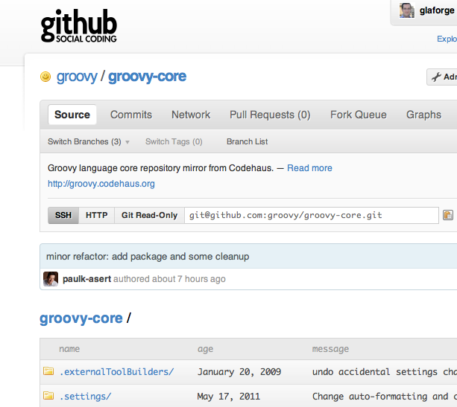Click the 'message' column header
The height and width of the screenshot is (407, 457).
(330, 349)
